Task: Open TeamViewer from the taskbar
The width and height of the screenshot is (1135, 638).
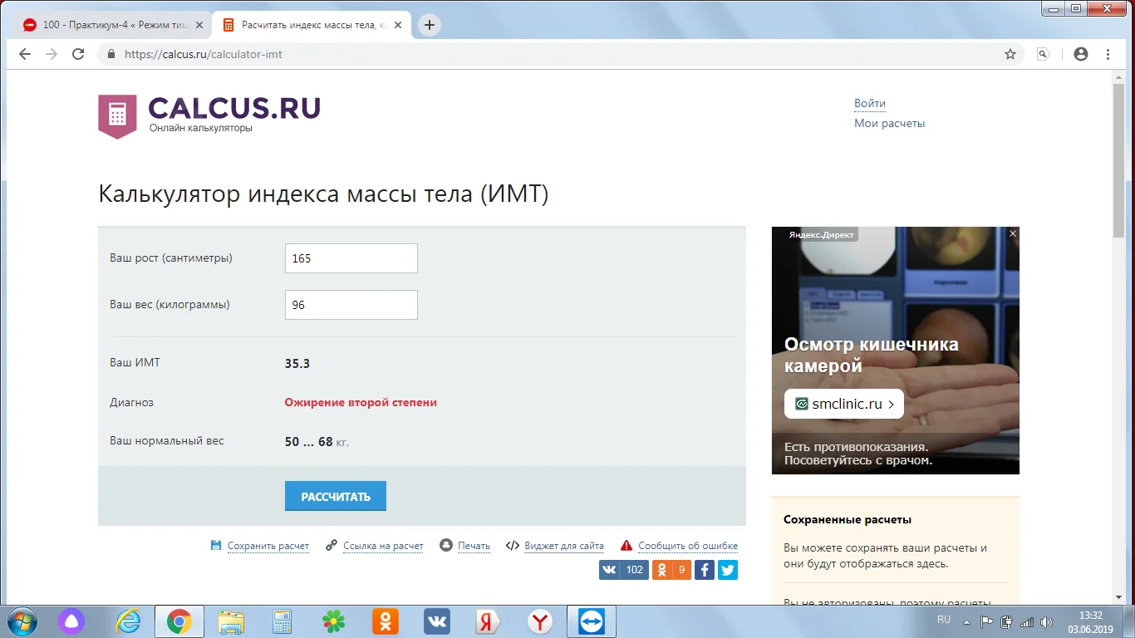Action: click(592, 621)
